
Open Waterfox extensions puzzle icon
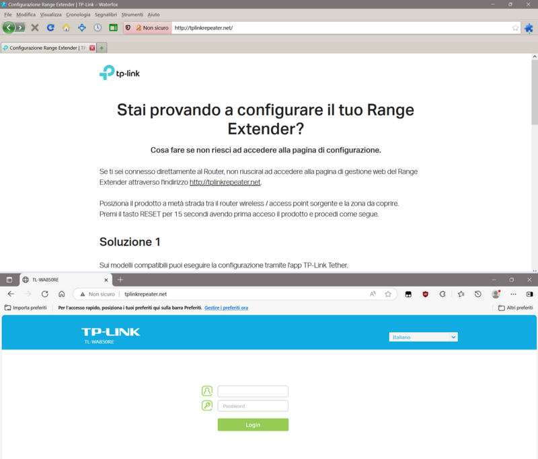tap(529, 28)
